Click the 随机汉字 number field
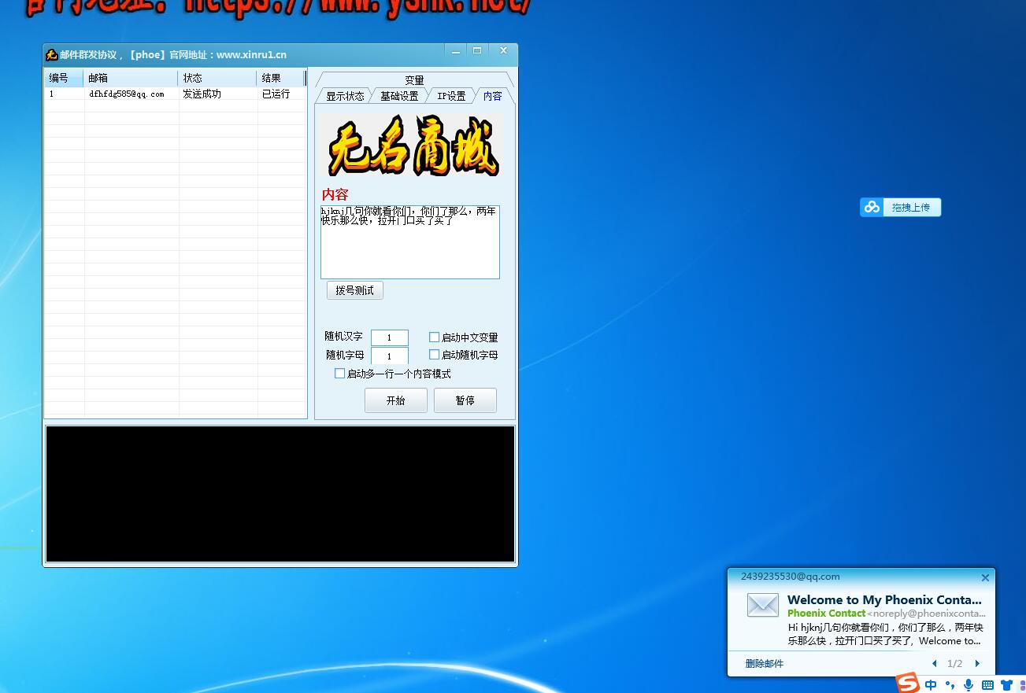The image size is (1026, 693). point(390,337)
